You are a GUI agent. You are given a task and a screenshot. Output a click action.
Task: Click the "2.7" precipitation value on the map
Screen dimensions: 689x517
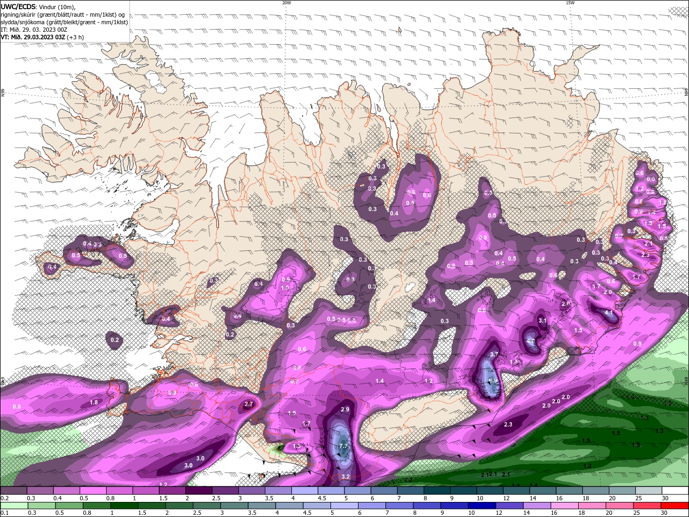coord(249,404)
